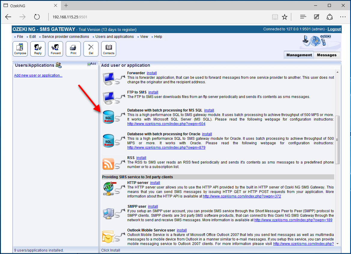Image resolution: width=351 pixels, height=254 pixels.
Task: Click Add new user or application link
Action: pos(38,75)
